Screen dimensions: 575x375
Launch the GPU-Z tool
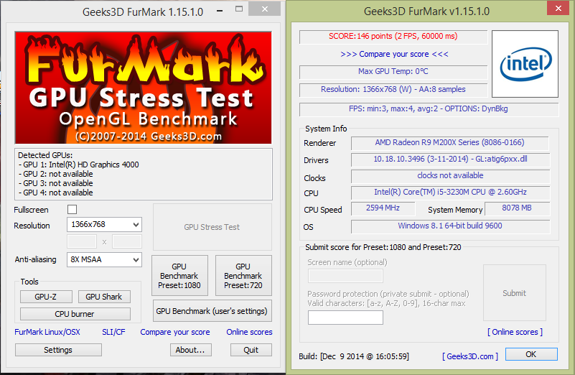[x=46, y=297]
